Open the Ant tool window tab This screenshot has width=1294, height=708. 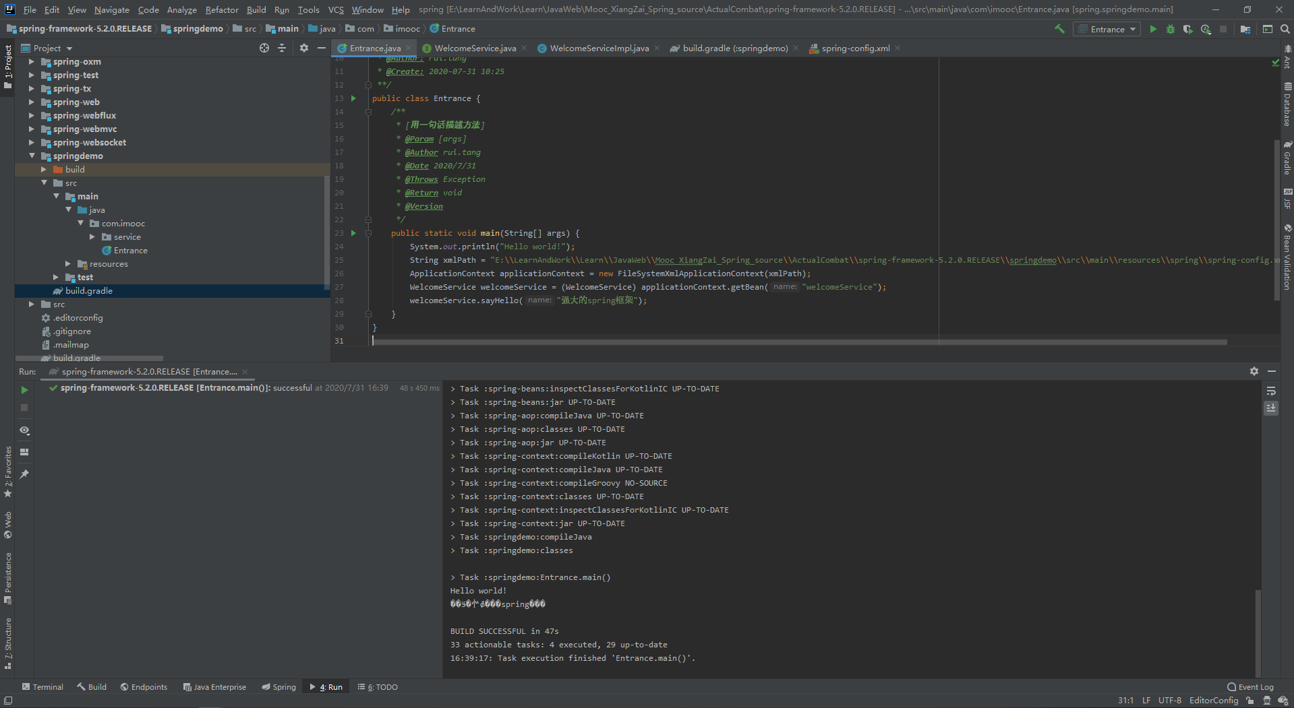click(1287, 57)
